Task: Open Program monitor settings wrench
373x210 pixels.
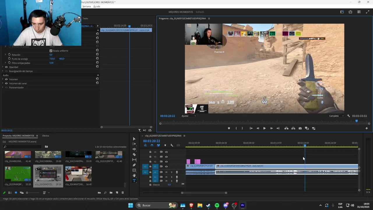Action: (x=349, y=116)
